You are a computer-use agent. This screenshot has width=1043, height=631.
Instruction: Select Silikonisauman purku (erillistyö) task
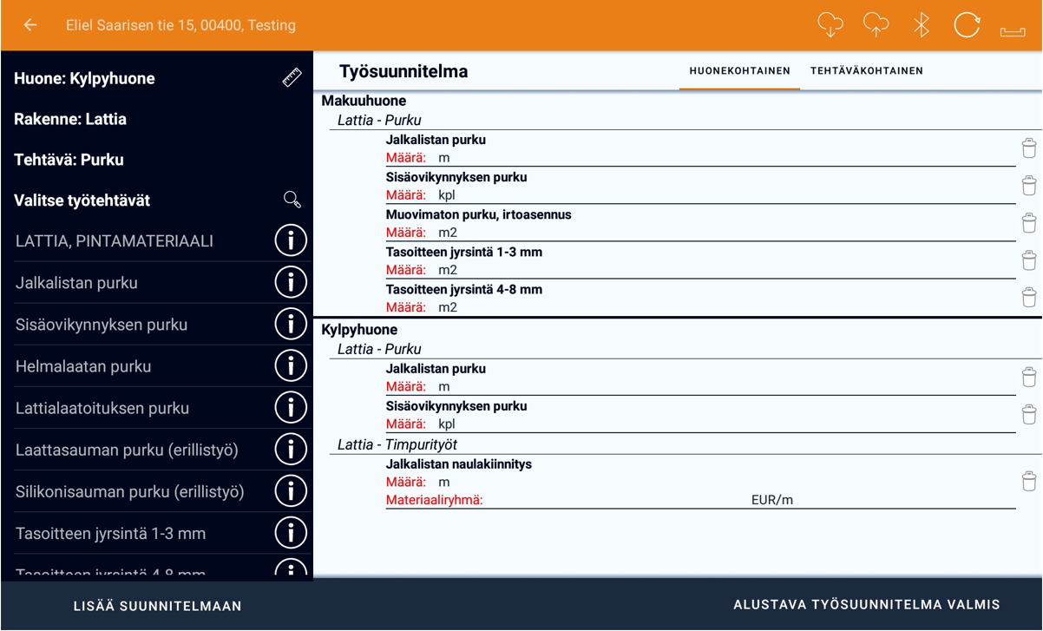point(130,492)
